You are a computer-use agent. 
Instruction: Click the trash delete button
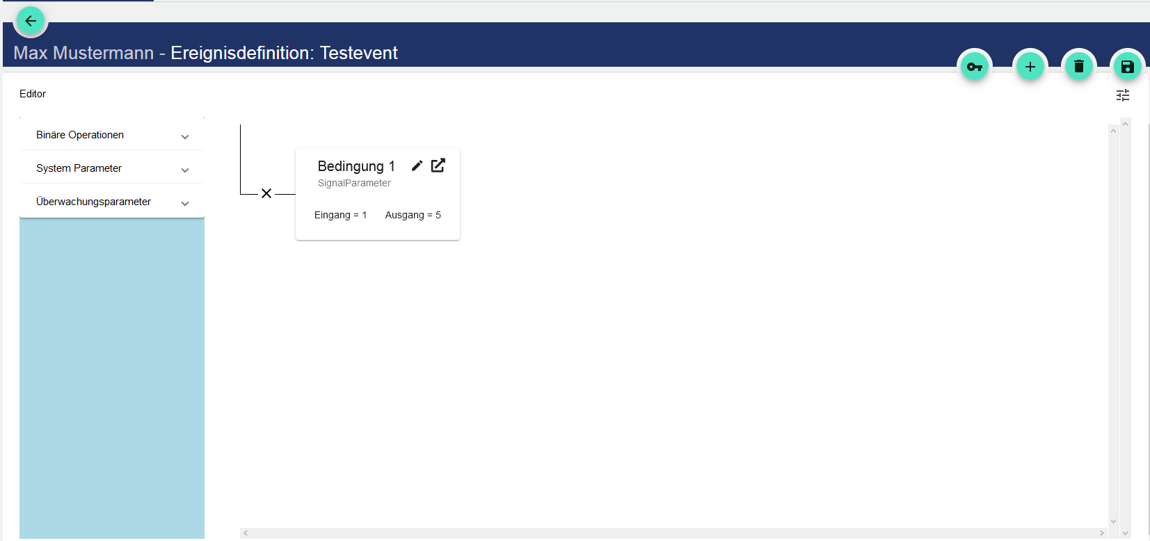[x=1079, y=67]
